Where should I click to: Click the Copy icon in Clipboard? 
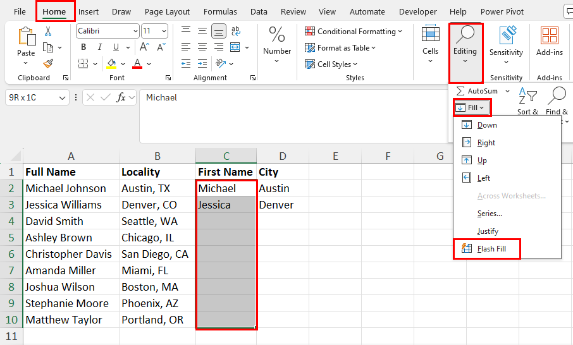tap(48, 47)
